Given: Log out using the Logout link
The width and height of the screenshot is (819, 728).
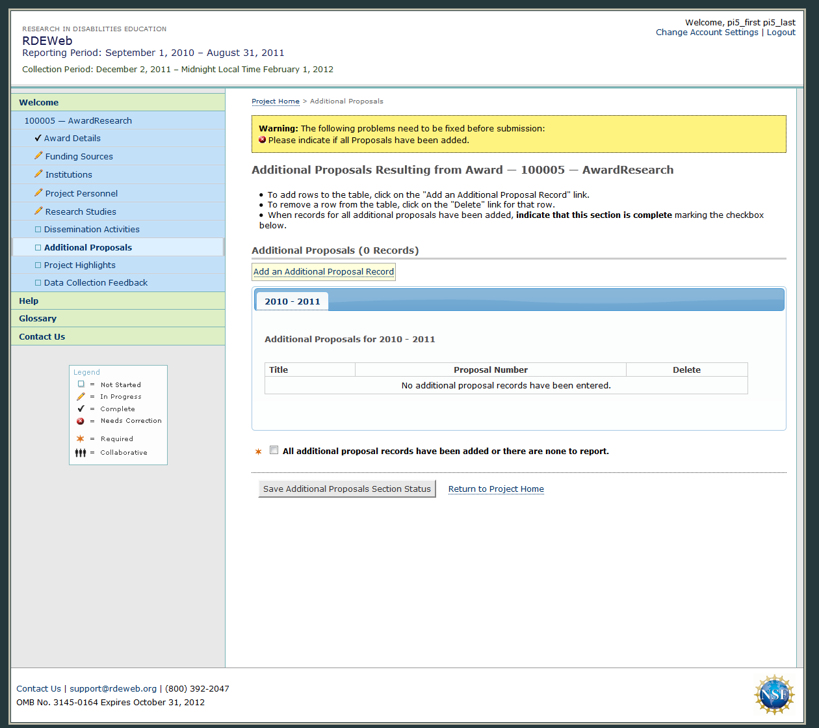Looking at the screenshot, I should tap(781, 33).
